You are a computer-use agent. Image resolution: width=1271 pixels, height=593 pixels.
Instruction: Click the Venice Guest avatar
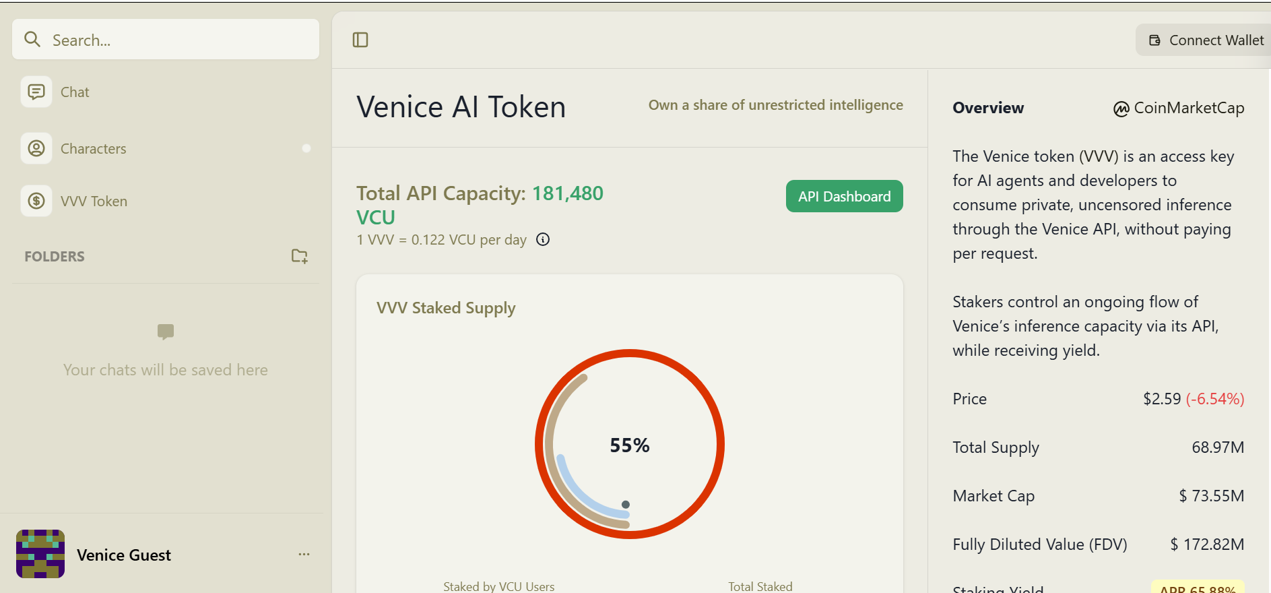pos(40,554)
